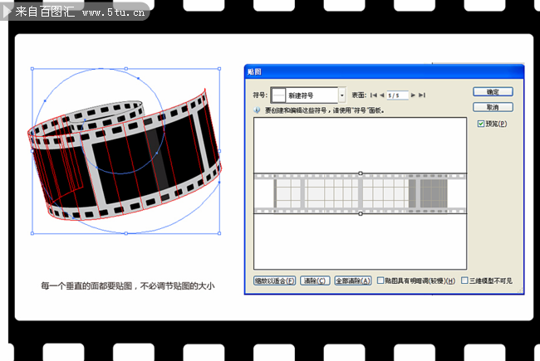Check the 三维模型不可见 checkbox
This screenshot has width=540, height=361.
click(x=464, y=281)
